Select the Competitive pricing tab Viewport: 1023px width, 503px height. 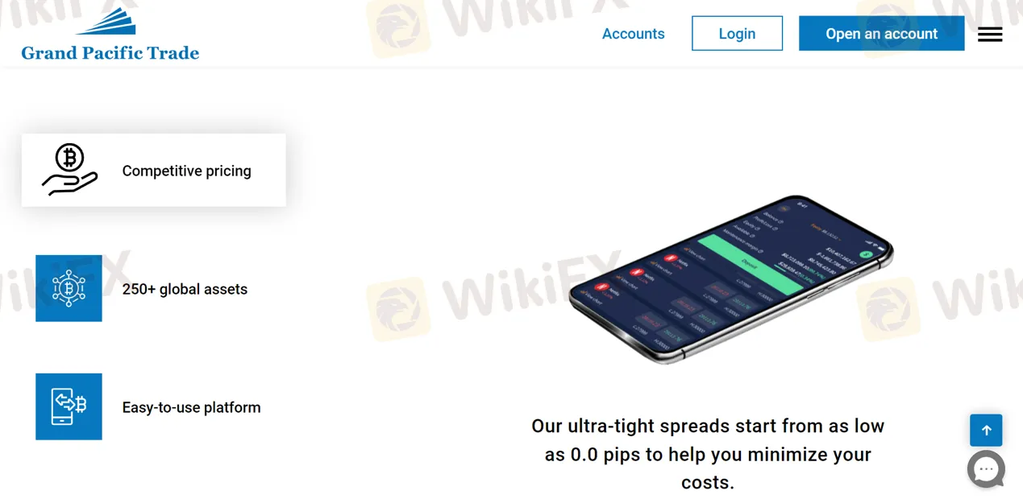pyautogui.click(x=153, y=170)
